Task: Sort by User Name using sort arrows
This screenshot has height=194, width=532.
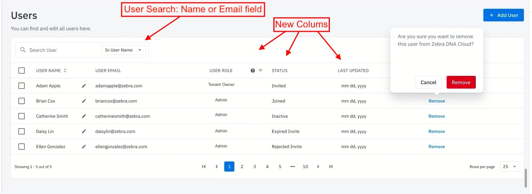Action: (x=65, y=70)
